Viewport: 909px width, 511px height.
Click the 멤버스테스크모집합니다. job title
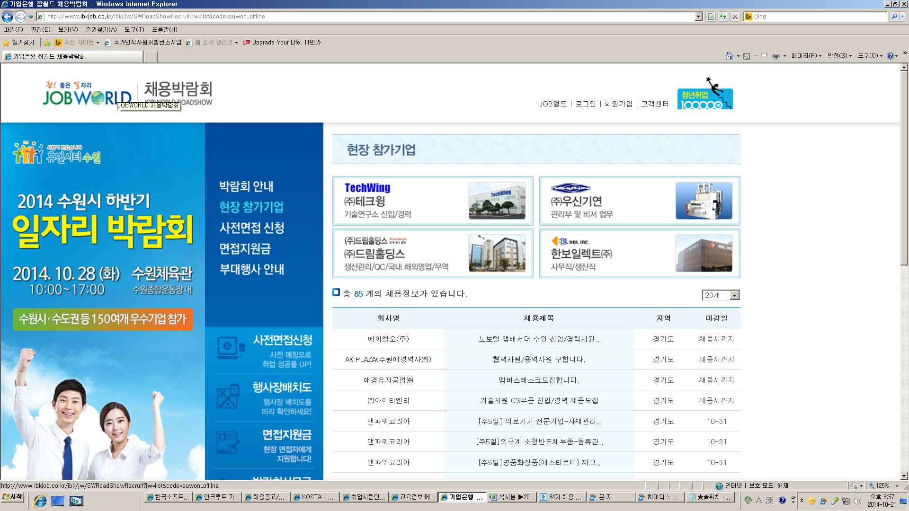pyautogui.click(x=539, y=380)
